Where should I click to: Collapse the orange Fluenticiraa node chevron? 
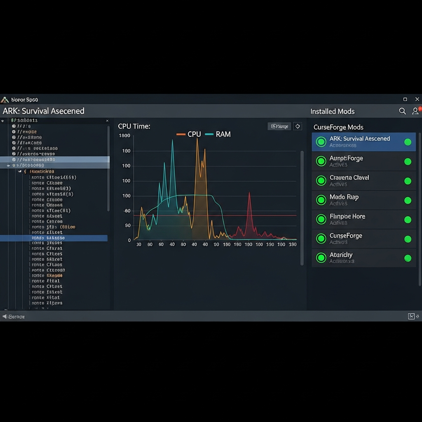point(20,171)
